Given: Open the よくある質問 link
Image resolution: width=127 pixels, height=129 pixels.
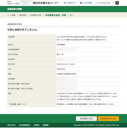Looking at the screenshot, I should (87, 3).
